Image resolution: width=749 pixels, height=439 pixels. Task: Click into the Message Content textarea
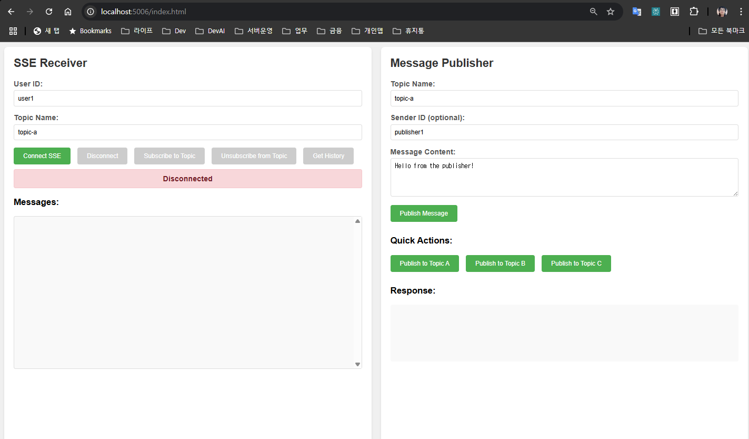(x=564, y=178)
